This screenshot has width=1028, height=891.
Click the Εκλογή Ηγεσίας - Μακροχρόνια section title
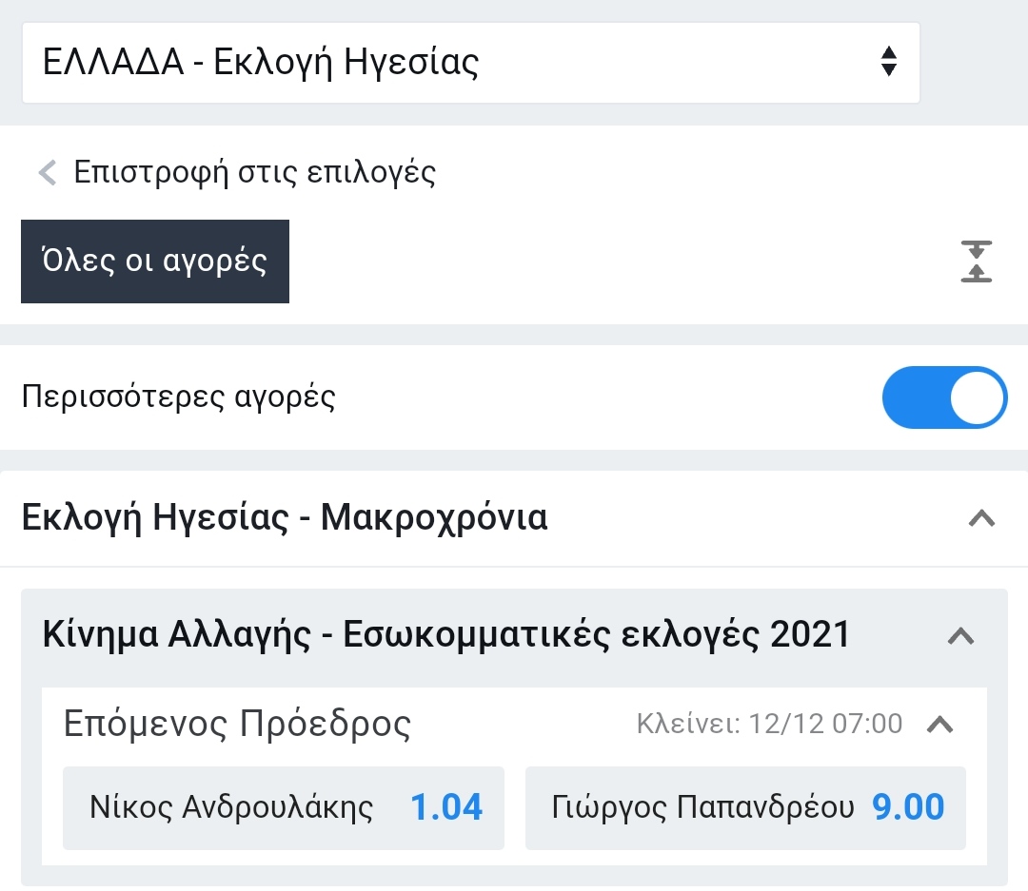pos(285,518)
